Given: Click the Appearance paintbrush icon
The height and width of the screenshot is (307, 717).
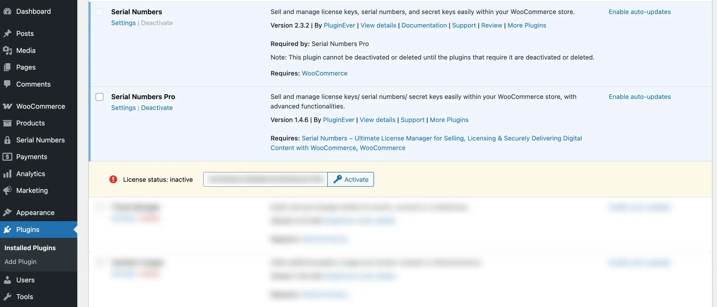Looking at the screenshot, I should pyautogui.click(x=7, y=213).
